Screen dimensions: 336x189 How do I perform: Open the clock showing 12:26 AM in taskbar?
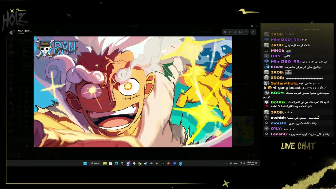251,163
